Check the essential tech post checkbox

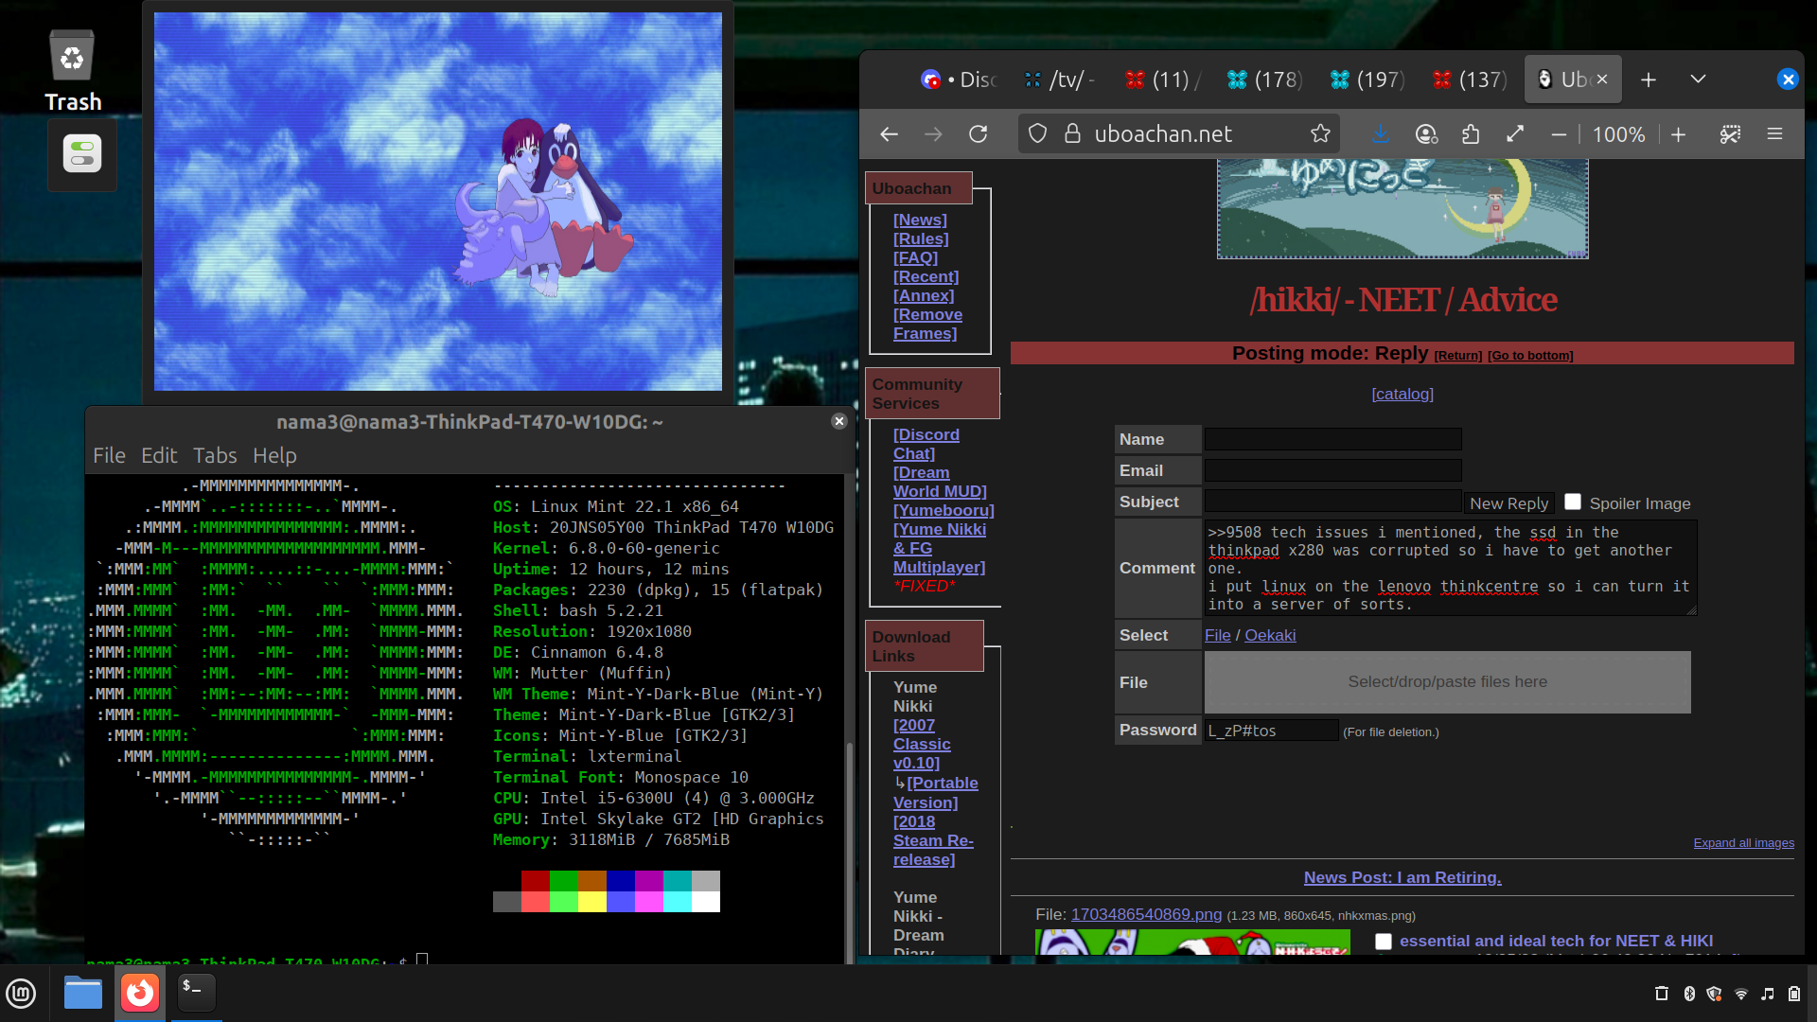[1384, 941]
